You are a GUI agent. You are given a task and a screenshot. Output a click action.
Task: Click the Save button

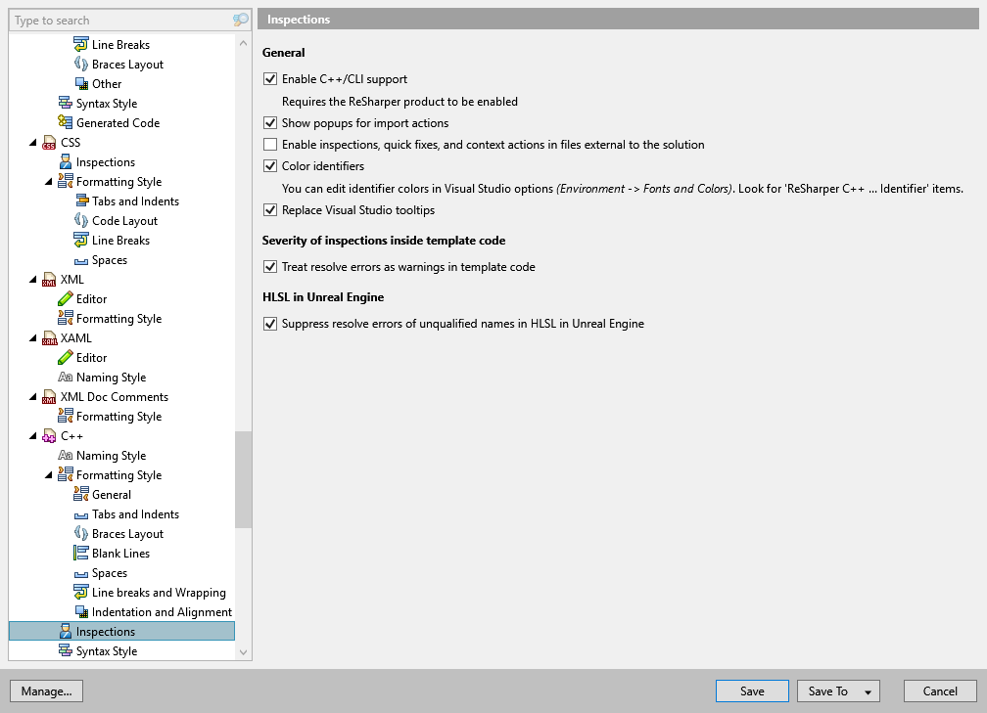pyautogui.click(x=752, y=691)
